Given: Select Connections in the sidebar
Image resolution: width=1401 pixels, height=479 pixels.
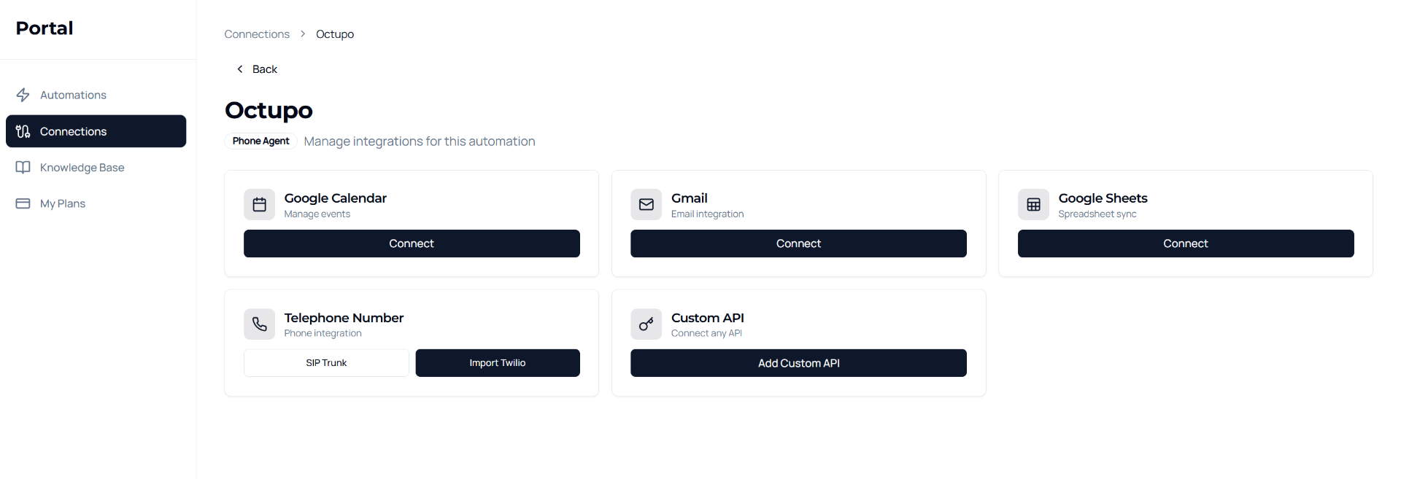Looking at the screenshot, I should click(x=73, y=131).
